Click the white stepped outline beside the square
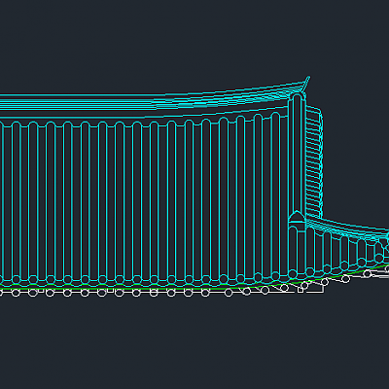The image size is (389, 389). [314, 289]
